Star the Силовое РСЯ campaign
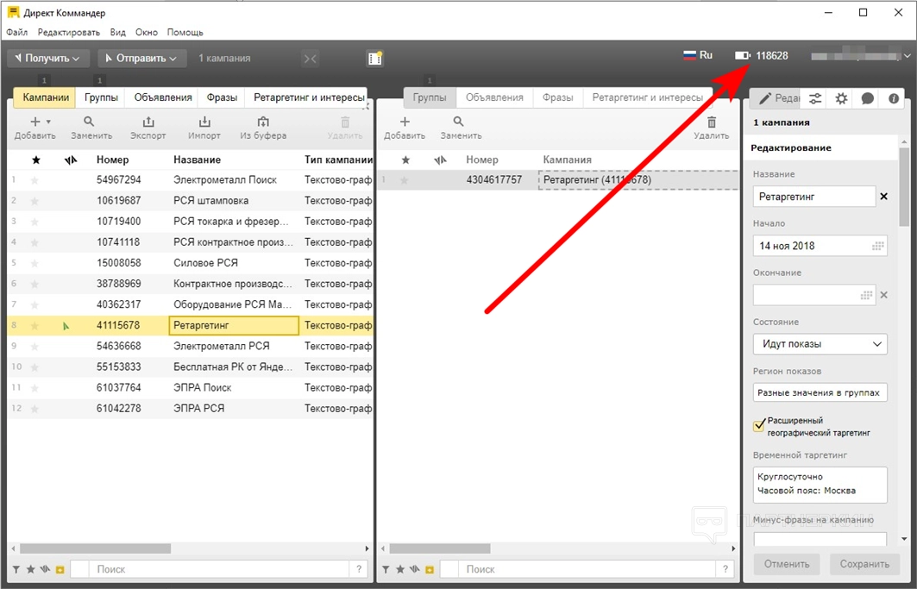This screenshot has width=917, height=589. pos(35,263)
